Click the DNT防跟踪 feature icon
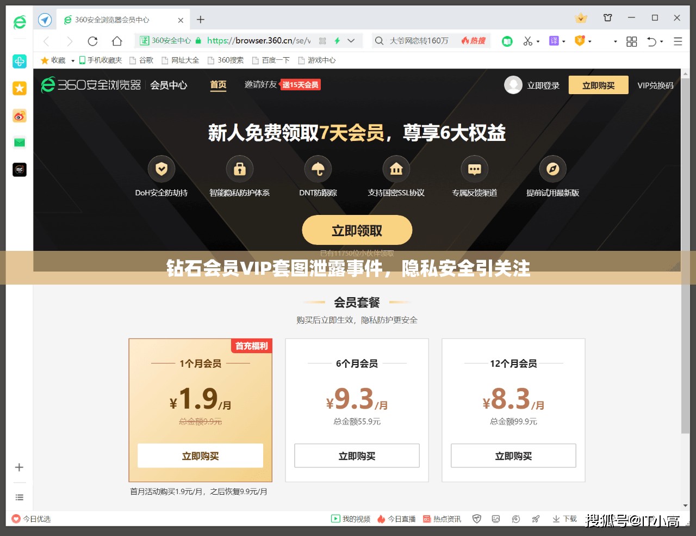 318,169
